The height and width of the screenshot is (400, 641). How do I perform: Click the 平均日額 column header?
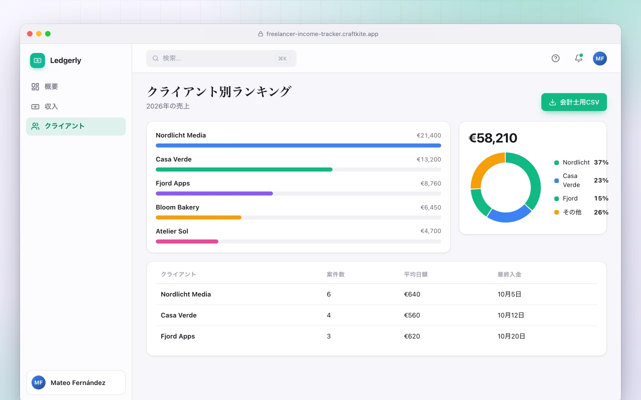click(416, 274)
